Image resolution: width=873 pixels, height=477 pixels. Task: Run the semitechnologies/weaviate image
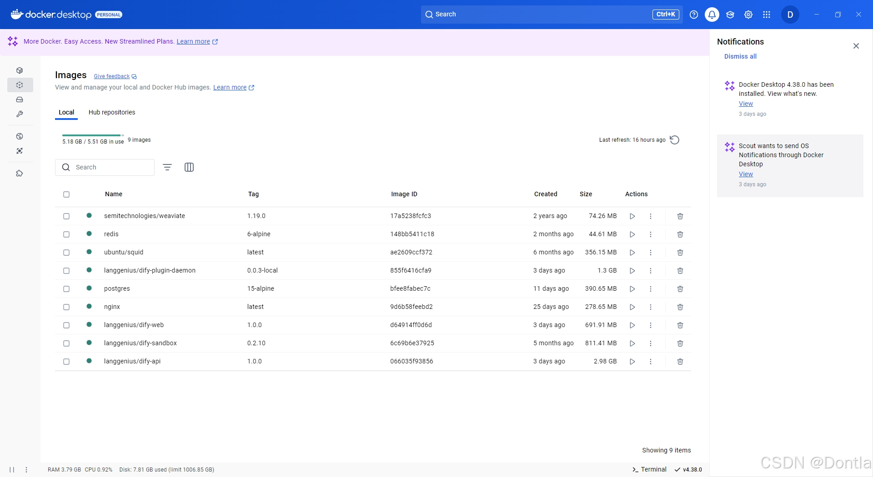click(x=632, y=216)
